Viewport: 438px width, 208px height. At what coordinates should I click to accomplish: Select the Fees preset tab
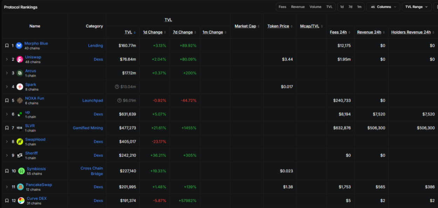(x=282, y=7)
